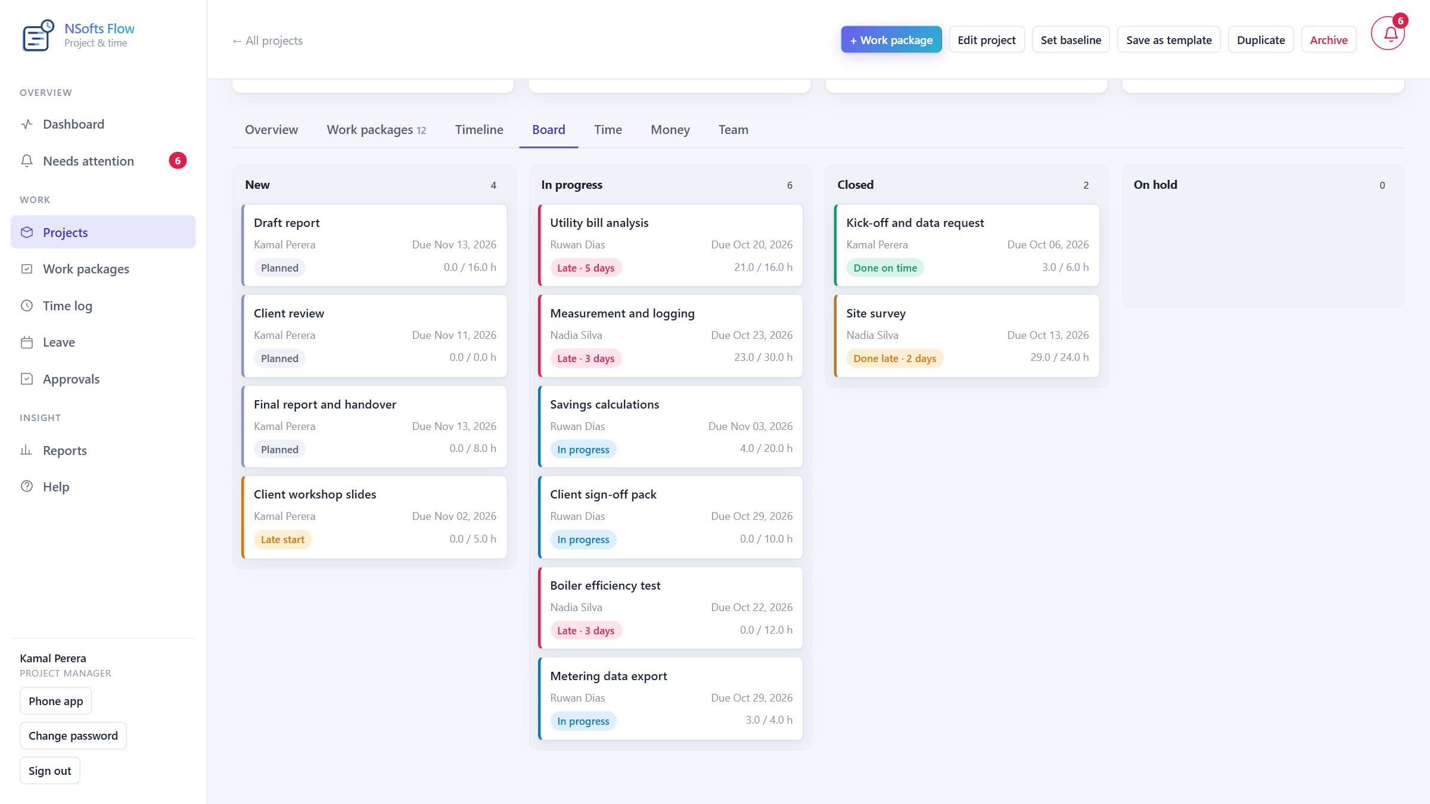The height and width of the screenshot is (804, 1430).
Task: Click the Change password button
Action: point(73,736)
